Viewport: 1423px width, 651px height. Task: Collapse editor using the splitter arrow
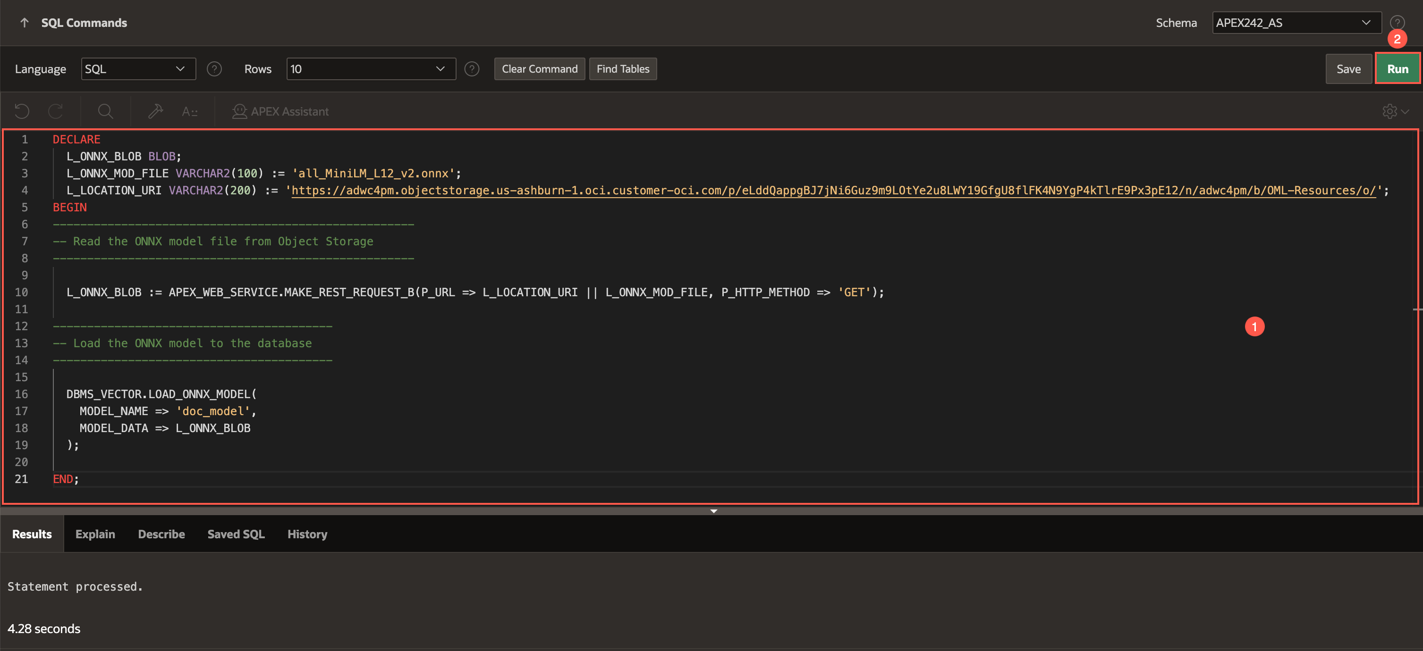point(714,511)
